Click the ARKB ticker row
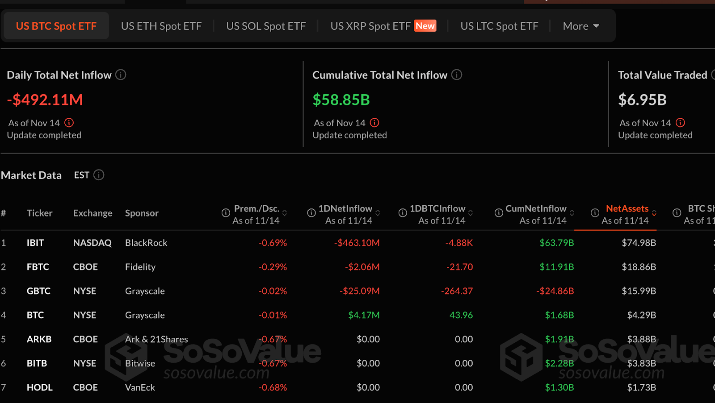715x403 pixels. [x=39, y=339]
